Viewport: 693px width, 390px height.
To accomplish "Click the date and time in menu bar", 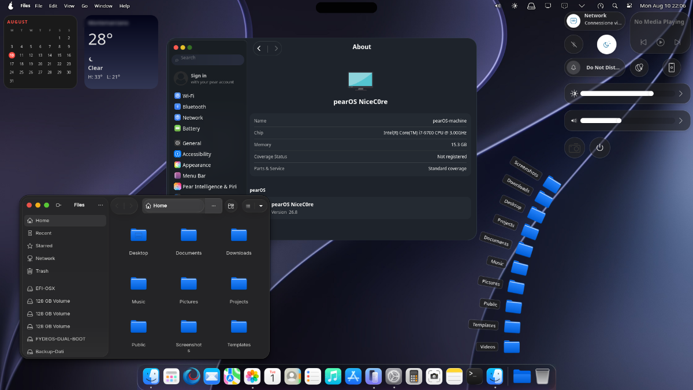I will click(663, 6).
